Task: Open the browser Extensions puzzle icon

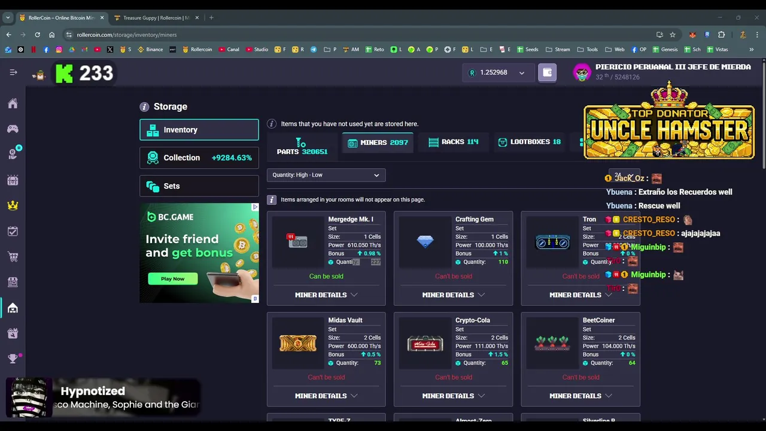Action: tap(721, 35)
